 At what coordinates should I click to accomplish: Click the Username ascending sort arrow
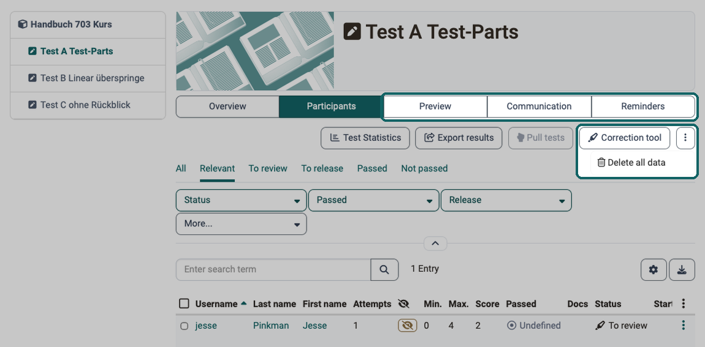(244, 304)
